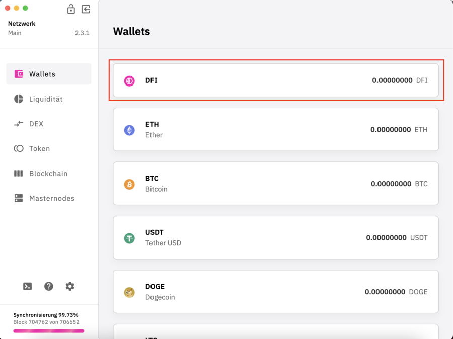Click the pink DFI coin logo
Image resolution: width=453 pixels, height=339 pixels.
(x=129, y=80)
